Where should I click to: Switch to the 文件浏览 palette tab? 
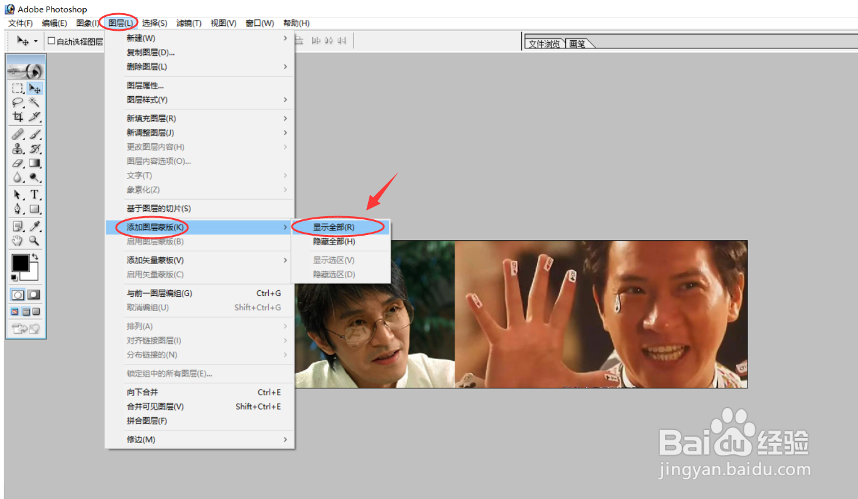[545, 44]
